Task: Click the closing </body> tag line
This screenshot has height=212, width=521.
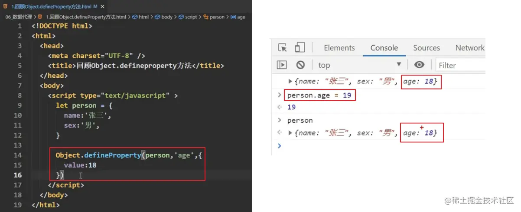Action: (x=54, y=195)
